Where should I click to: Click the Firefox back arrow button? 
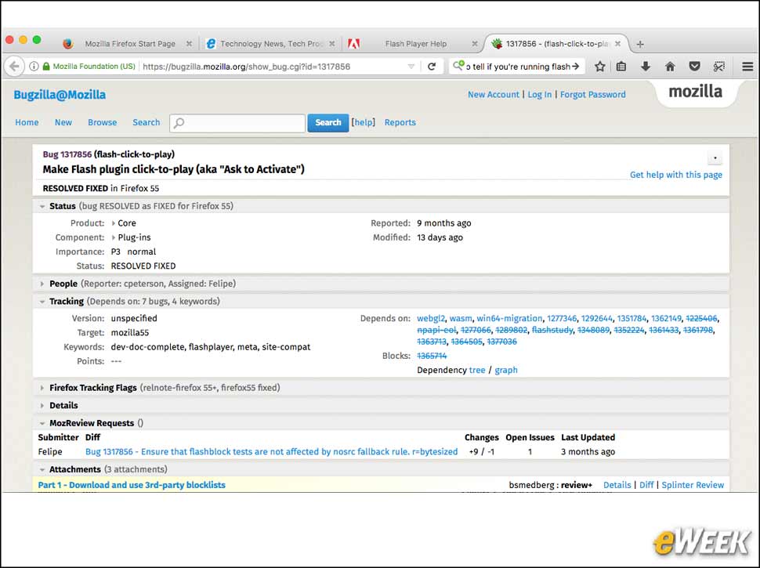pyautogui.click(x=14, y=67)
